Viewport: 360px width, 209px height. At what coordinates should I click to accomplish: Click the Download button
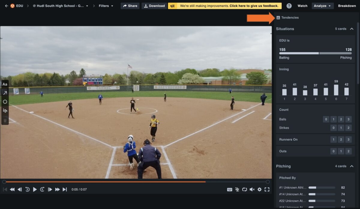tap(154, 6)
